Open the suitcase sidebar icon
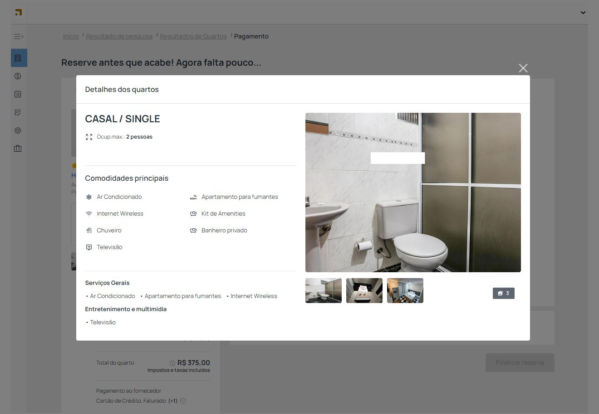This screenshot has width=599, height=414. 18,149
